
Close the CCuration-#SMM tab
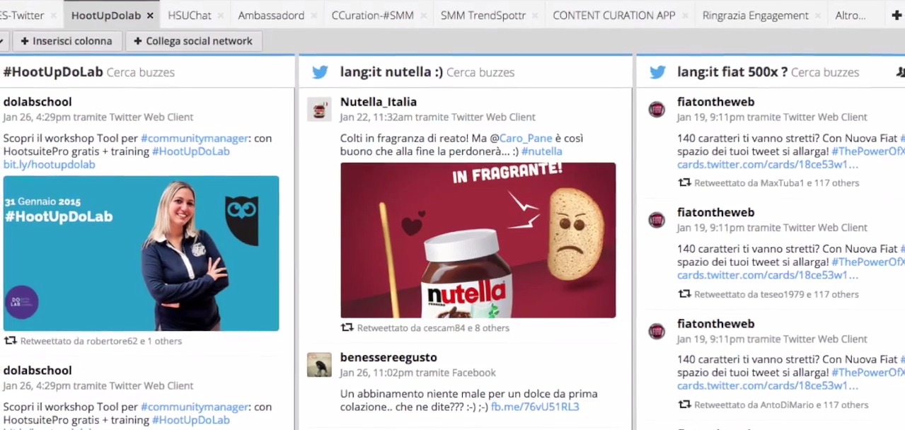point(423,16)
